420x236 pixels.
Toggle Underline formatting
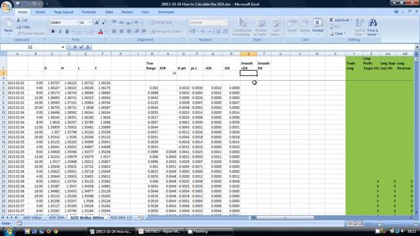click(x=67, y=31)
